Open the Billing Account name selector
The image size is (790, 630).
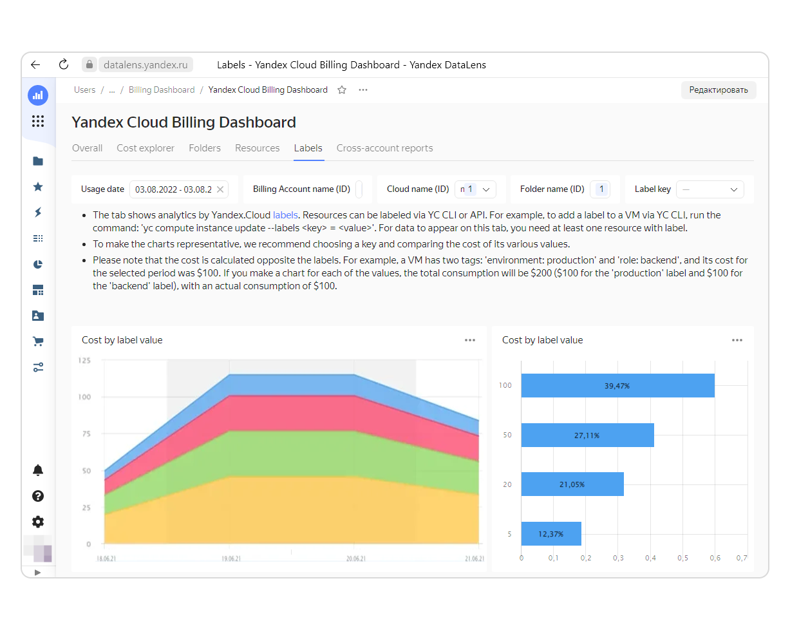pos(359,189)
